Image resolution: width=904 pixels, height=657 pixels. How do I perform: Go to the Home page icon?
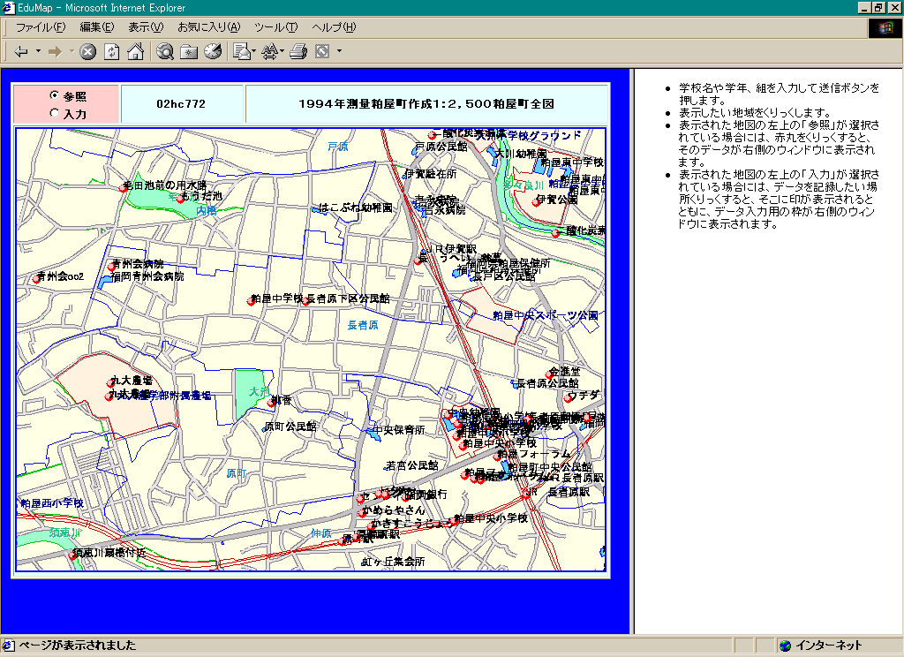click(x=135, y=52)
